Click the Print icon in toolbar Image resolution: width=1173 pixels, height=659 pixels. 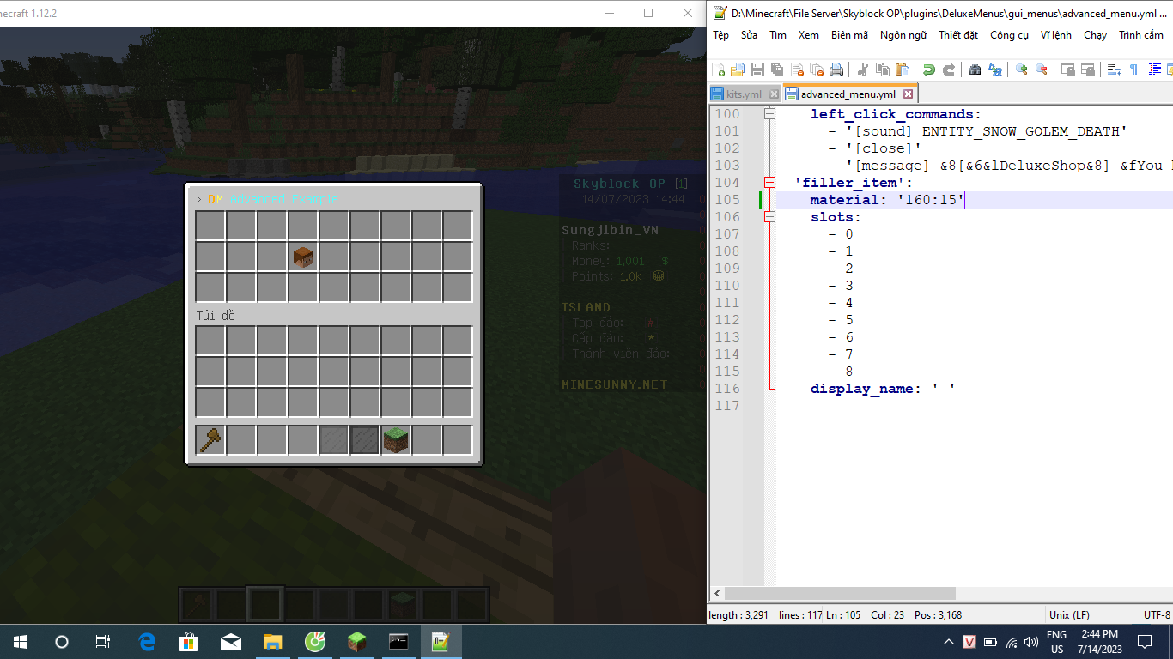click(836, 70)
